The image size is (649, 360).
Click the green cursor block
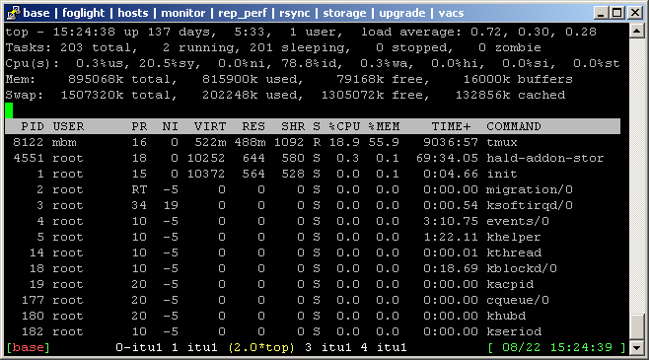tap(9, 110)
